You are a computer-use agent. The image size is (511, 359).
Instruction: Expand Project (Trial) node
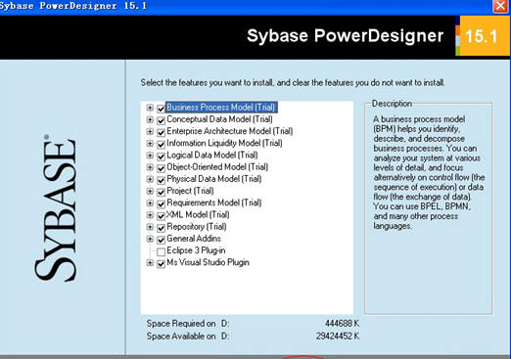pos(150,191)
